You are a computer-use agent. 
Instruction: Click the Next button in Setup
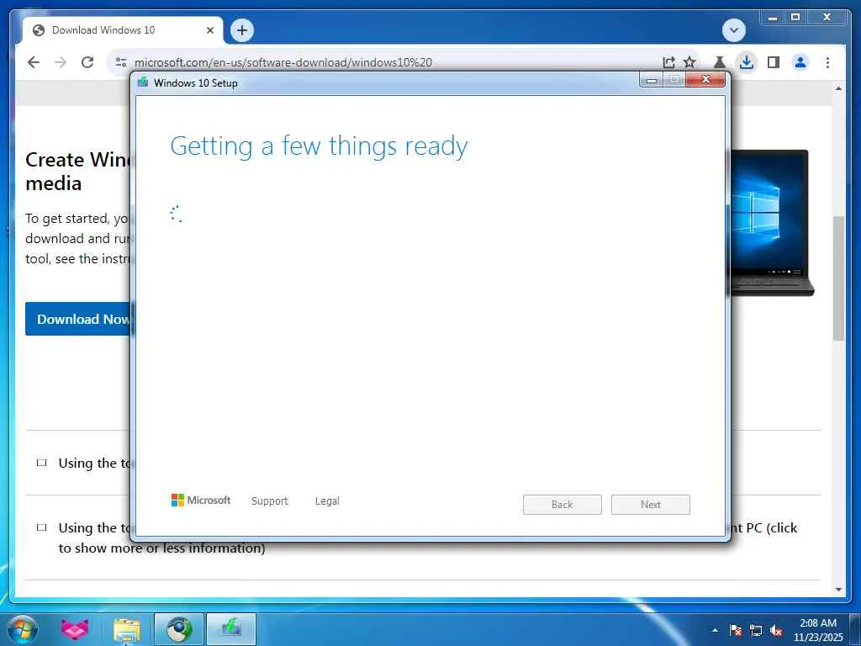(x=651, y=505)
